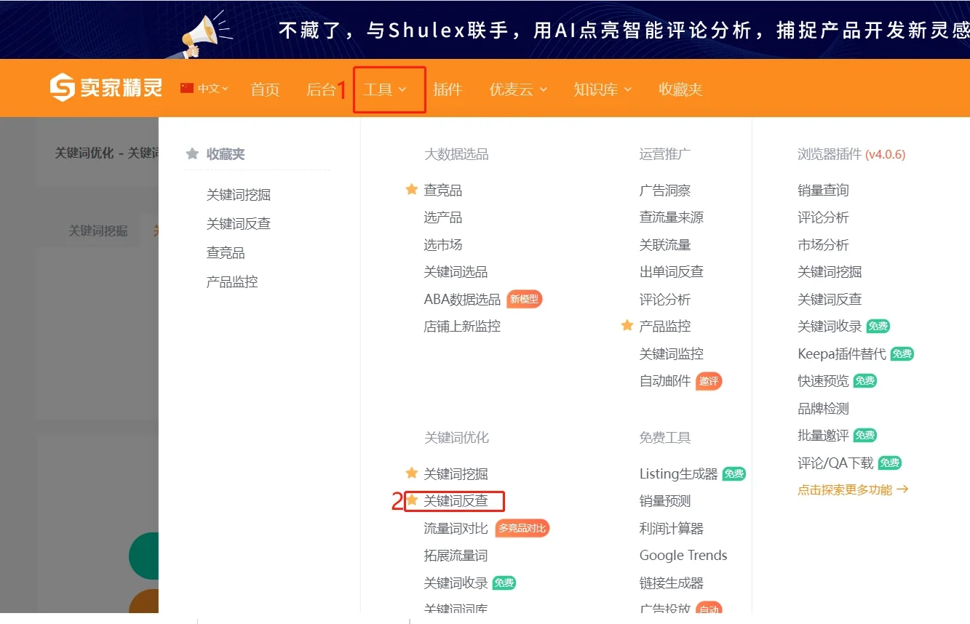Click 点击探索更多功能 link
The image size is (970, 624).
(x=853, y=490)
